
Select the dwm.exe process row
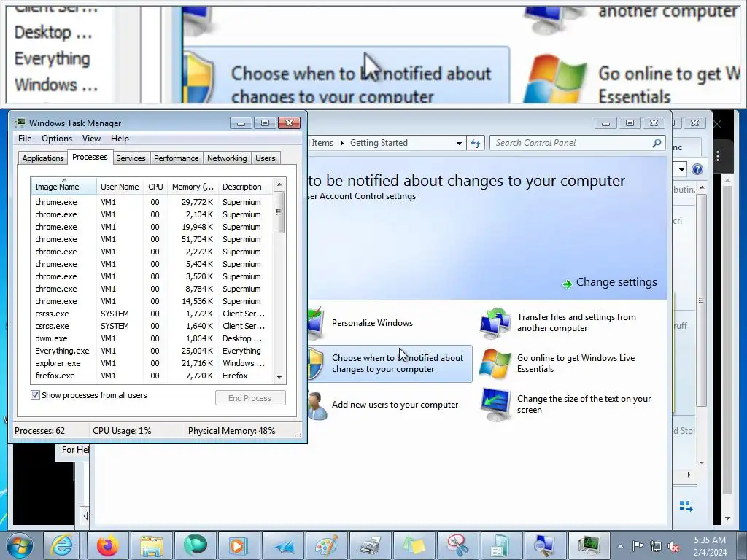pyautogui.click(x=152, y=338)
